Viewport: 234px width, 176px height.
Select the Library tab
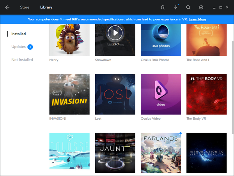tap(46, 7)
